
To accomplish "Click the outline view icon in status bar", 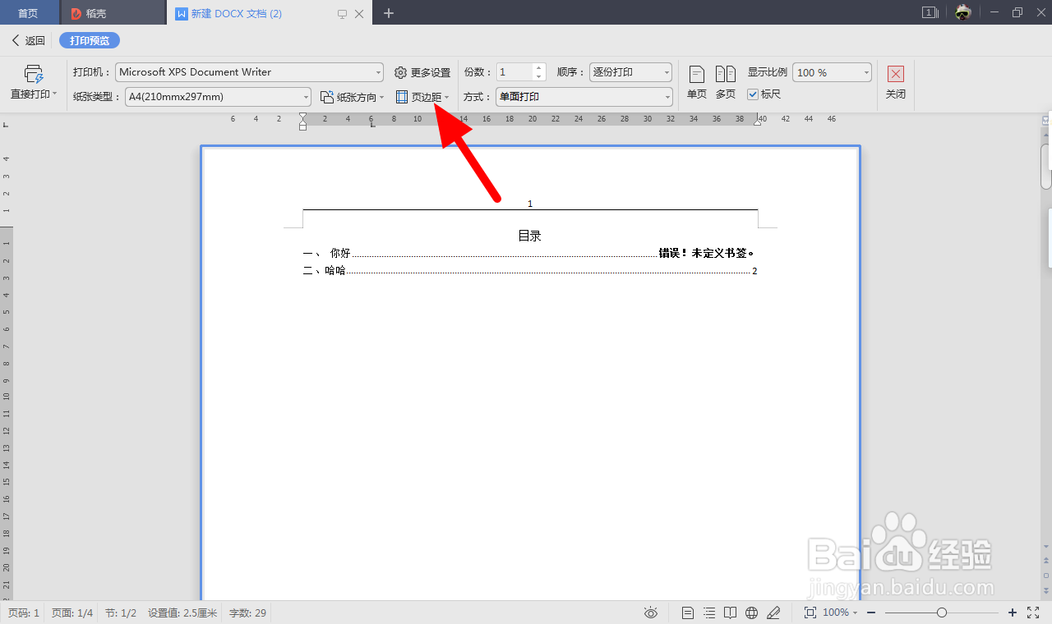I will pyautogui.click(x=708, y=613).
